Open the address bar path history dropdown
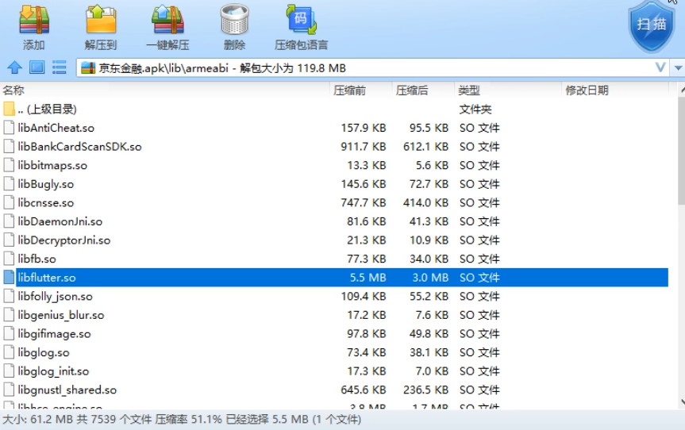This screenshot has width=685, height=430. click(660, 67)
